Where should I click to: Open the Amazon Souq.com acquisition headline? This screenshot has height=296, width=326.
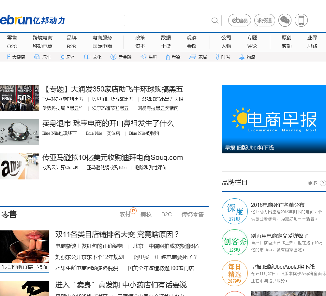pyautogui.click(x=112, y=158)
